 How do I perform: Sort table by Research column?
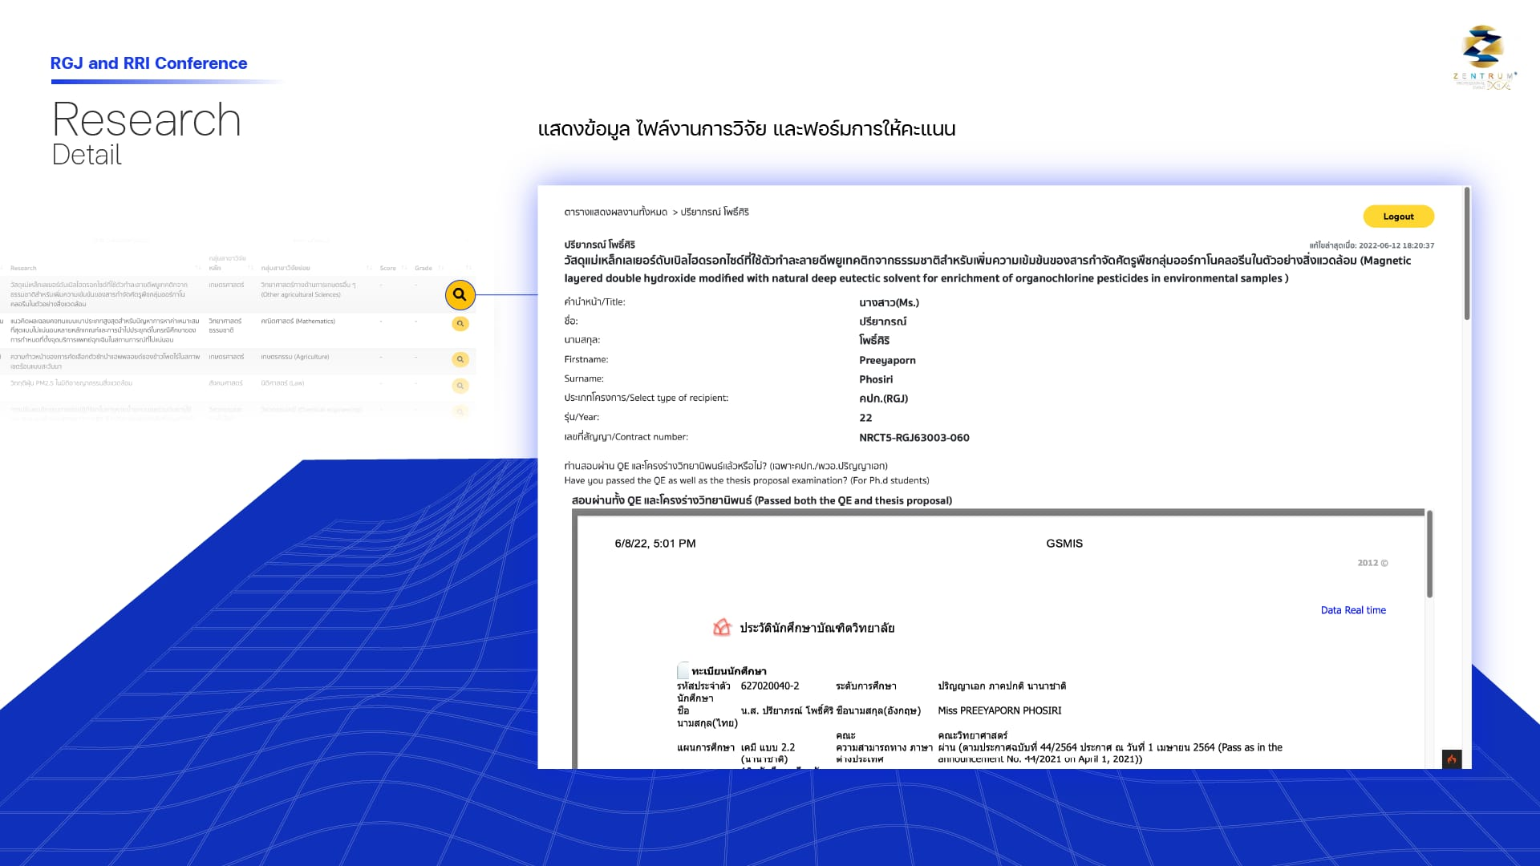24,268
